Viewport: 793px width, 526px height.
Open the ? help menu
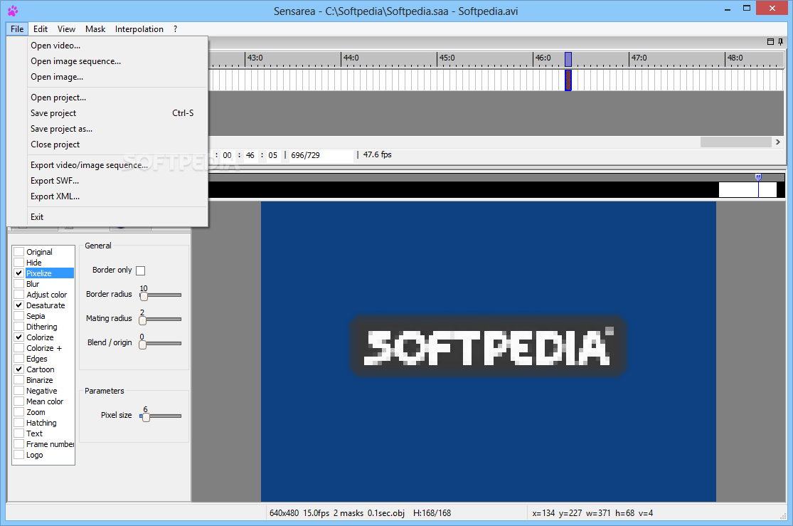175,29
